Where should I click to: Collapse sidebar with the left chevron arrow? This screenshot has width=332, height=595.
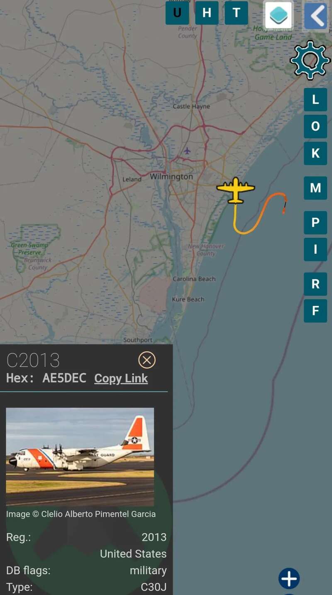pos(316,16)
